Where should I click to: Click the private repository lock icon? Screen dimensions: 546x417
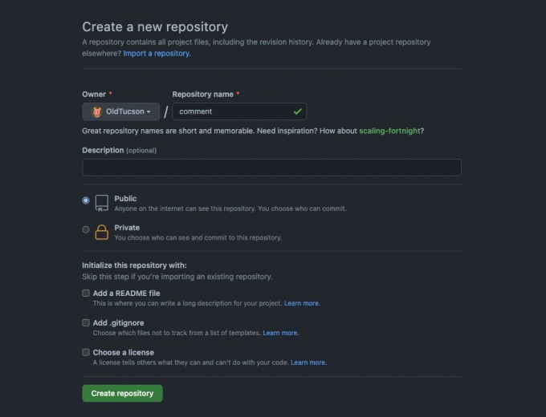coord(102,233)
